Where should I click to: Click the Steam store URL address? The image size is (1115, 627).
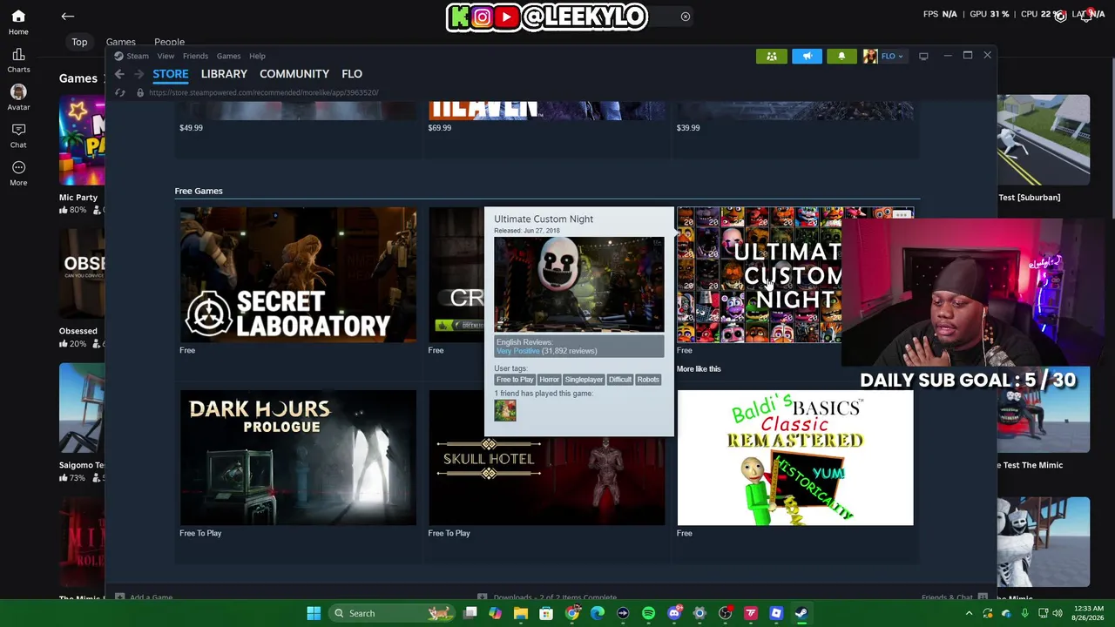[x=263, y=92]
